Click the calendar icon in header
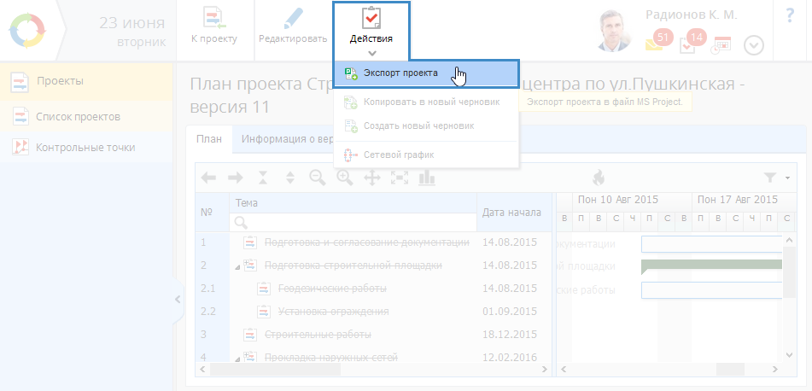The height and width of the screenshot is (391, 812). (x=721, y=44)
